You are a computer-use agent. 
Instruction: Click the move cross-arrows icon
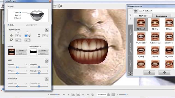click(x=11, y=36)
